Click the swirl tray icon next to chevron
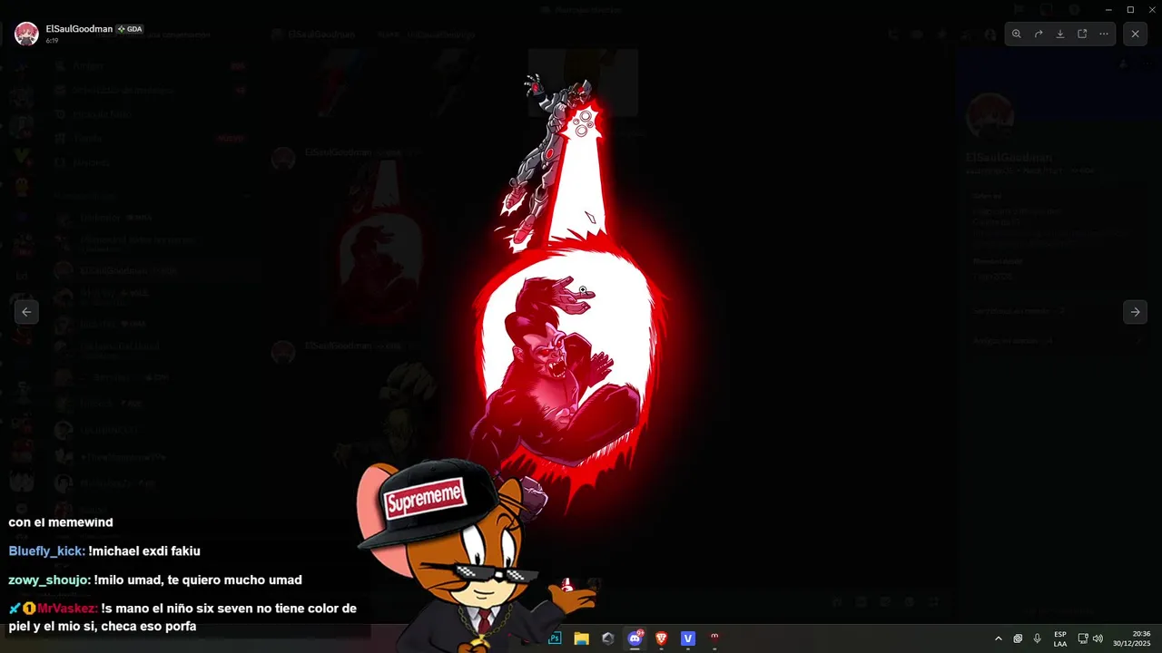 click(1018, 638)
